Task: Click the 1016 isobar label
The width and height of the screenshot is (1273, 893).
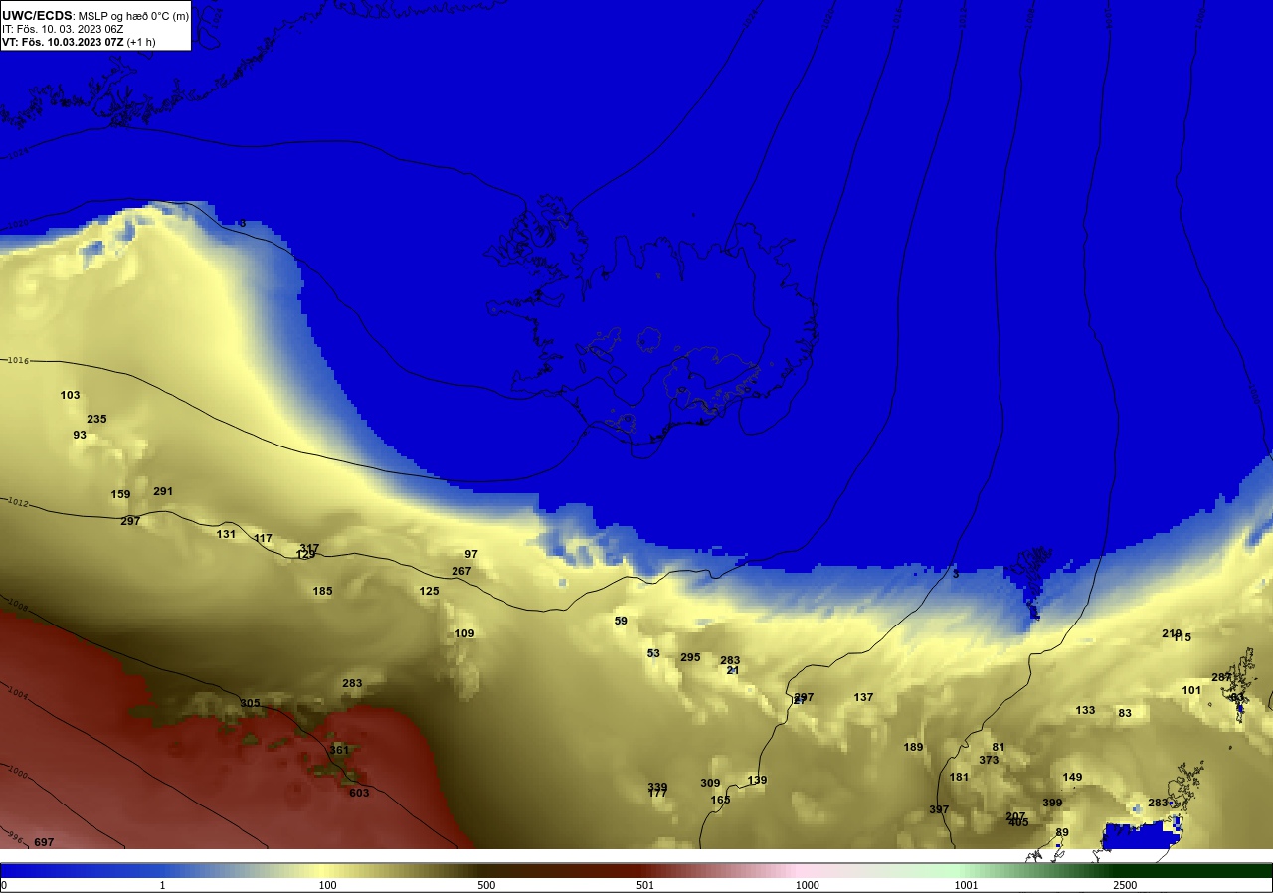Action: 17,360
